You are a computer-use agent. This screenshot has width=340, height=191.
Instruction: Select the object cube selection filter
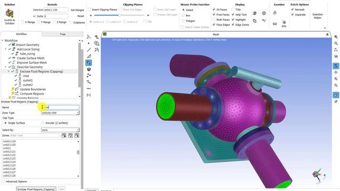point(89,70)
